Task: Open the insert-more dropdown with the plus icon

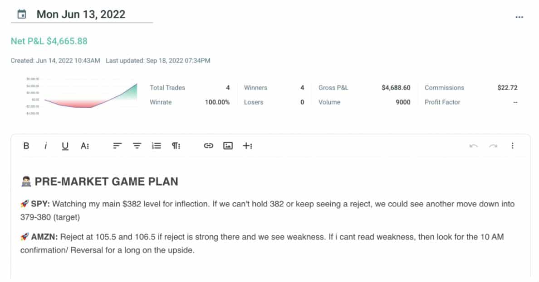Action: [247, 146]
